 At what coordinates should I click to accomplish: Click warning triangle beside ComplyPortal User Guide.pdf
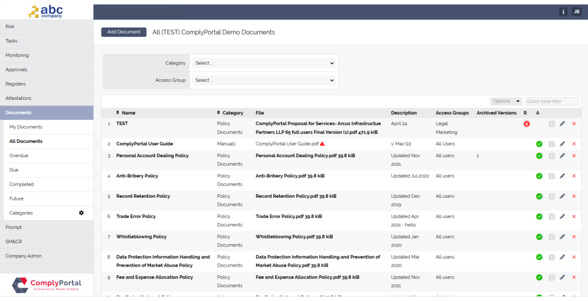click(x=322, y=144)
